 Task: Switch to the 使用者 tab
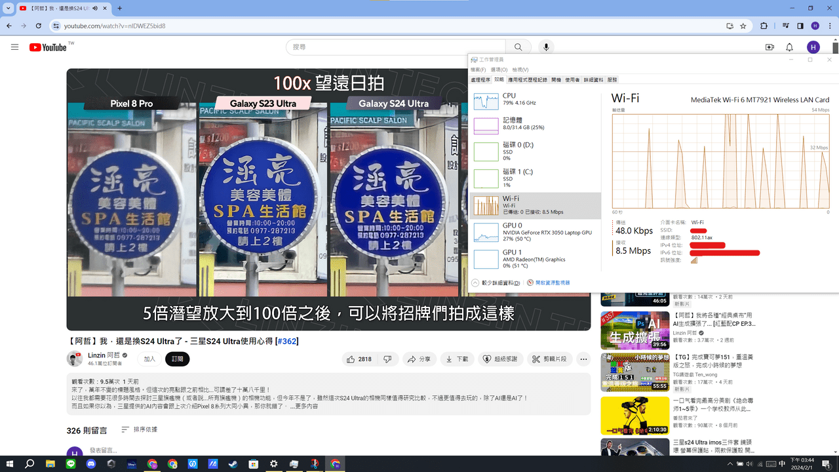[572, 79]
